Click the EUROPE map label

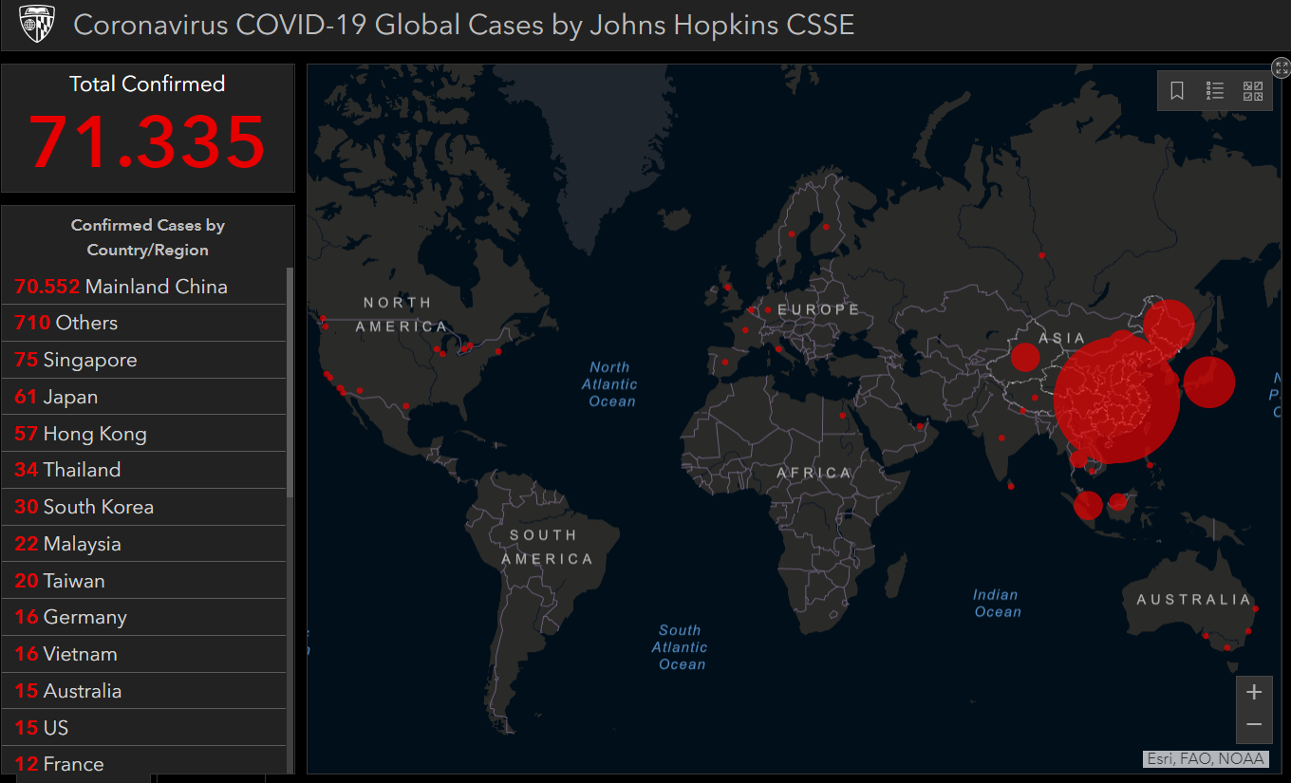[818, 309]
